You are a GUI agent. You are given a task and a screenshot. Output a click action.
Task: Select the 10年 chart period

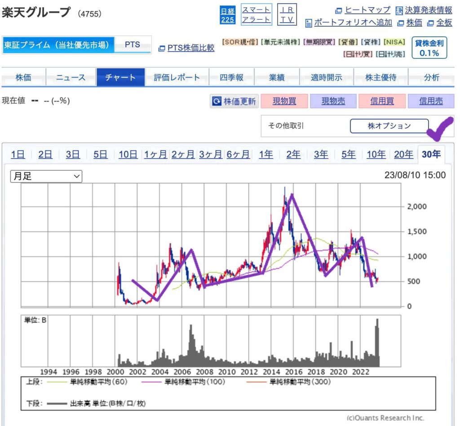click(376, 154)
